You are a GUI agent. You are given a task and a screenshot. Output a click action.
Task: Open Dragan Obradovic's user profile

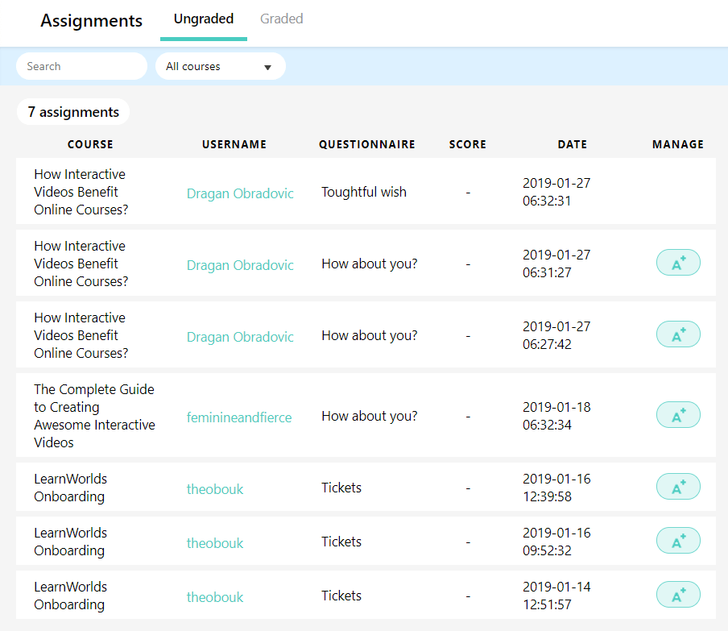pyautogui.click(x=240, y=193)
